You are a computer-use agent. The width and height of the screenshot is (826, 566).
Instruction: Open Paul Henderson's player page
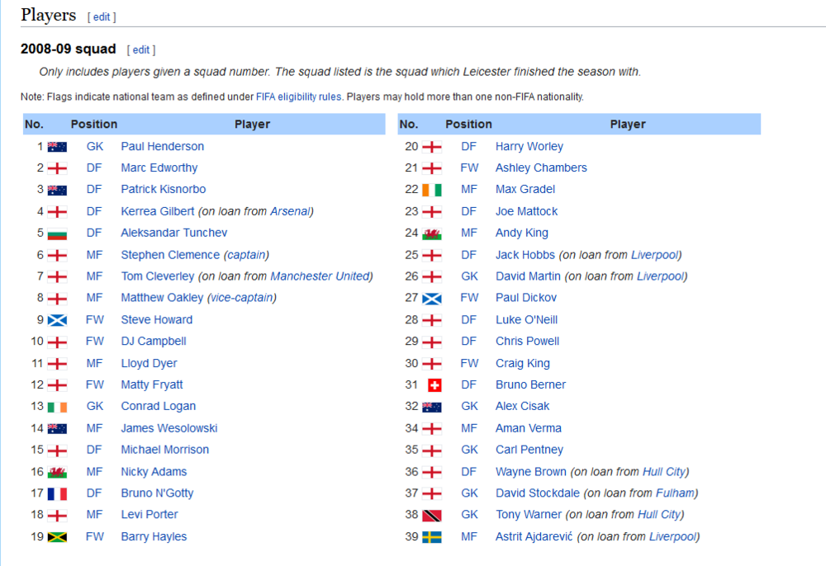pos(162,146)
